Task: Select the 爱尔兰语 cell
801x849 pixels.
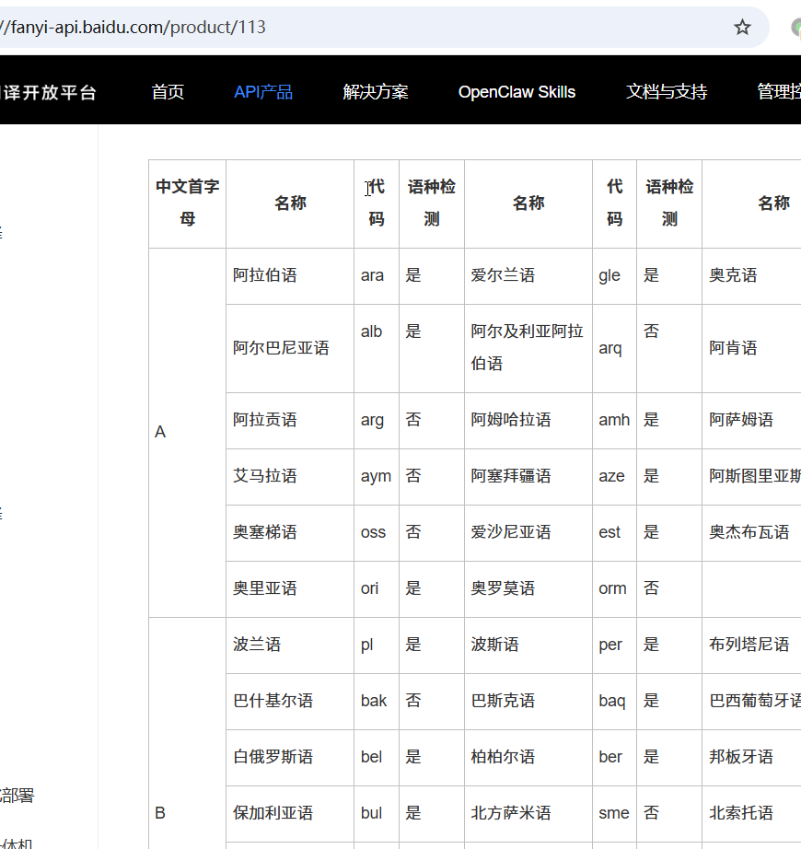Action: 528,276
